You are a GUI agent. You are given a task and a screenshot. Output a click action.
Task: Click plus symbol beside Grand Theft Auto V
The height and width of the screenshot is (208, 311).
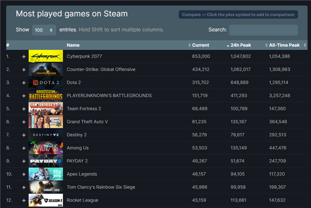pos(24,122)
